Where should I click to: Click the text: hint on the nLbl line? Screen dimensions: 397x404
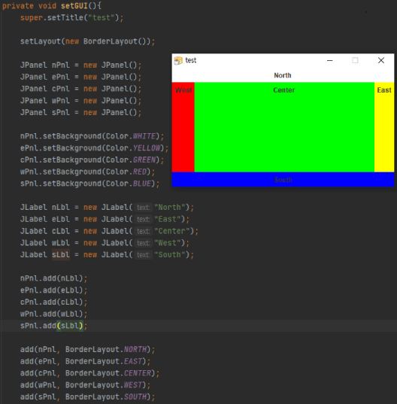143,208
